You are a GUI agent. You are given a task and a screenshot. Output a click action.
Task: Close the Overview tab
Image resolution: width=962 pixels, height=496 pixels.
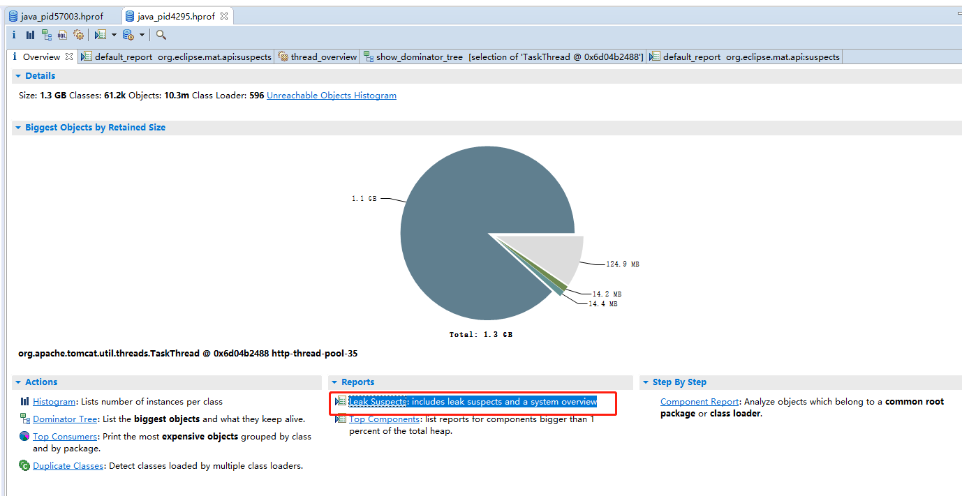point(69,57)
